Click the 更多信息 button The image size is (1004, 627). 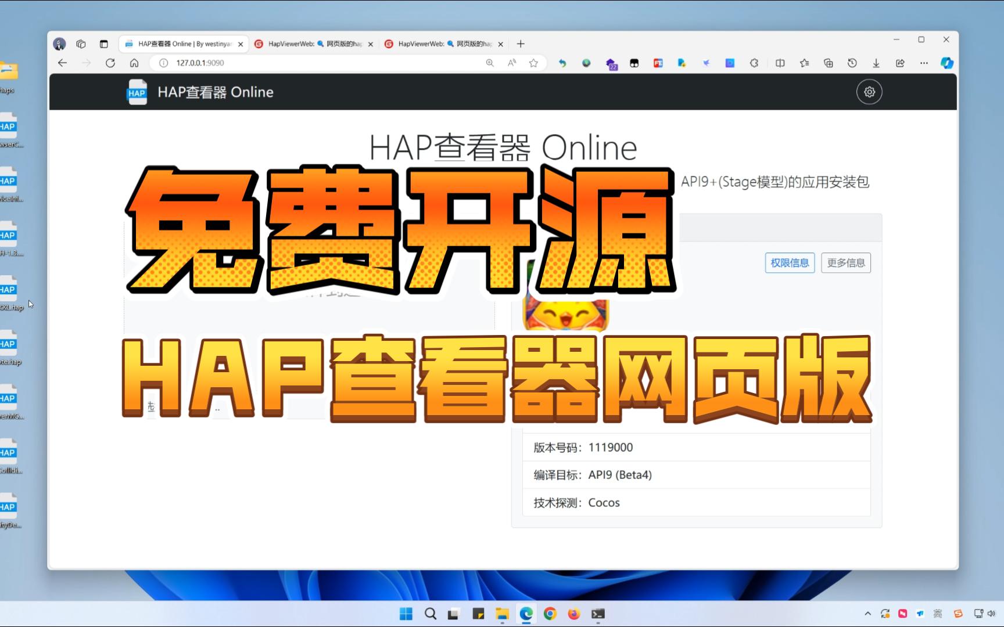(846, 263)
